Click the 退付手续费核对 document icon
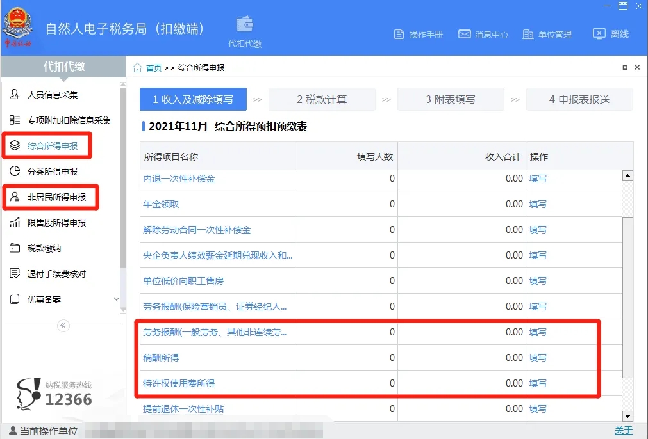The width and height of the screenshot is (648, 439). (15, 273)
